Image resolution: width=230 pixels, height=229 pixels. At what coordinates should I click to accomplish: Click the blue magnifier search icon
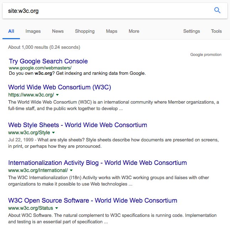[x=217, y=10]
